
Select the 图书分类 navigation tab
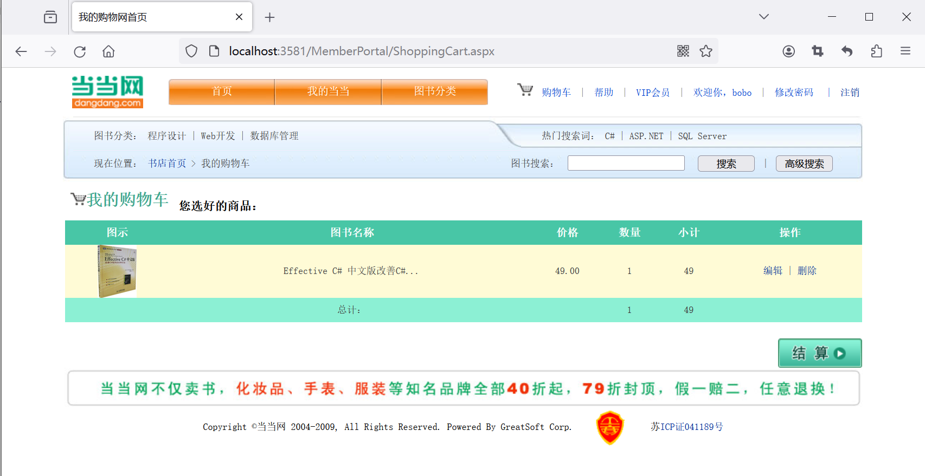[x=435, y=92]
